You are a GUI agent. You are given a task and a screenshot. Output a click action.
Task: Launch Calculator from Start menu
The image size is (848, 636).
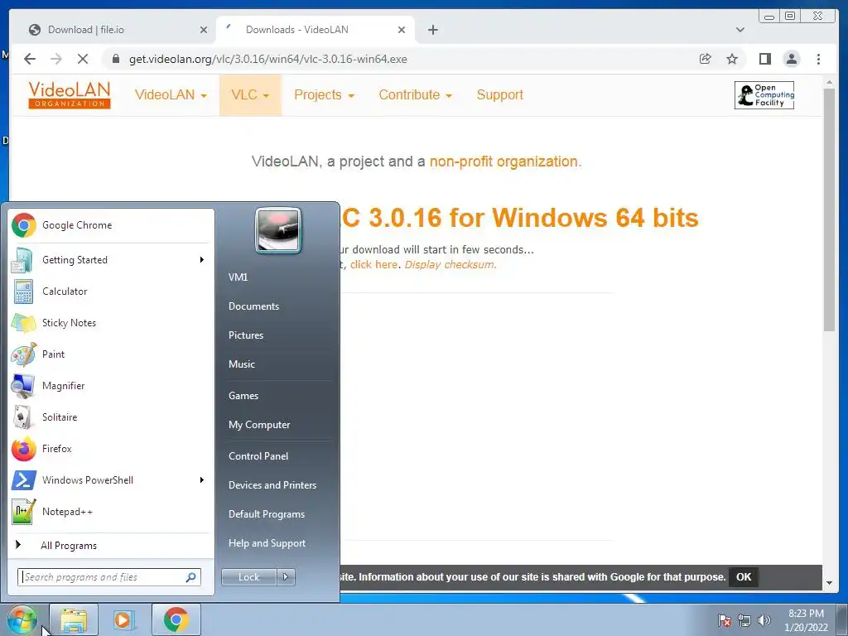111,291
